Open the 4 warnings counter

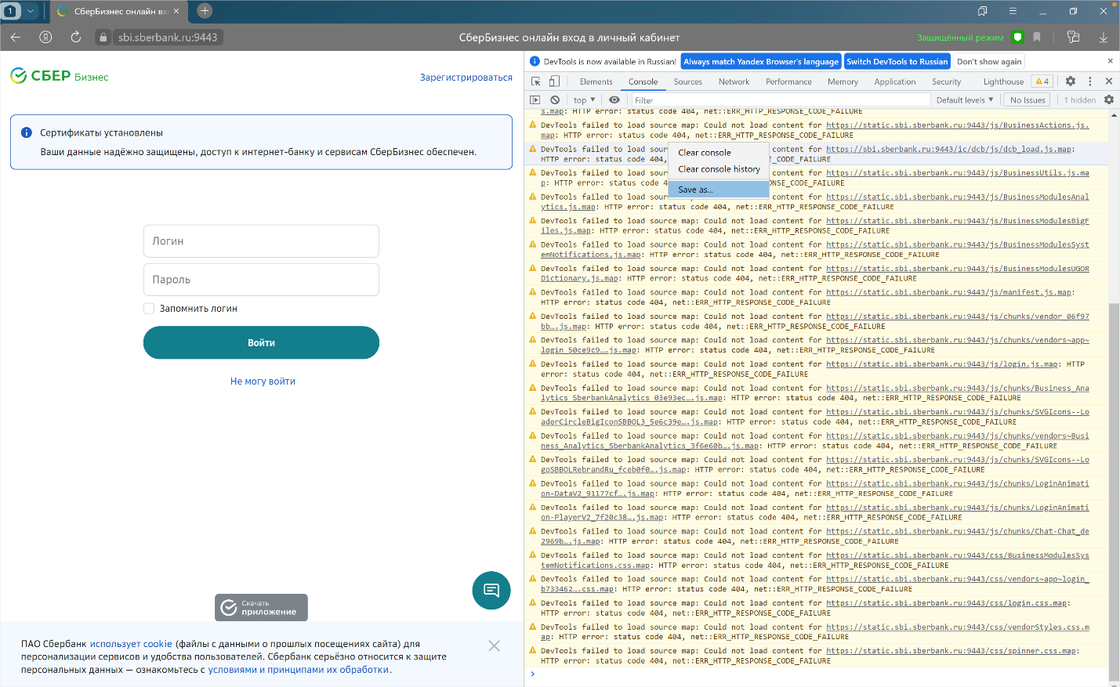click(x=1042, y=81)
